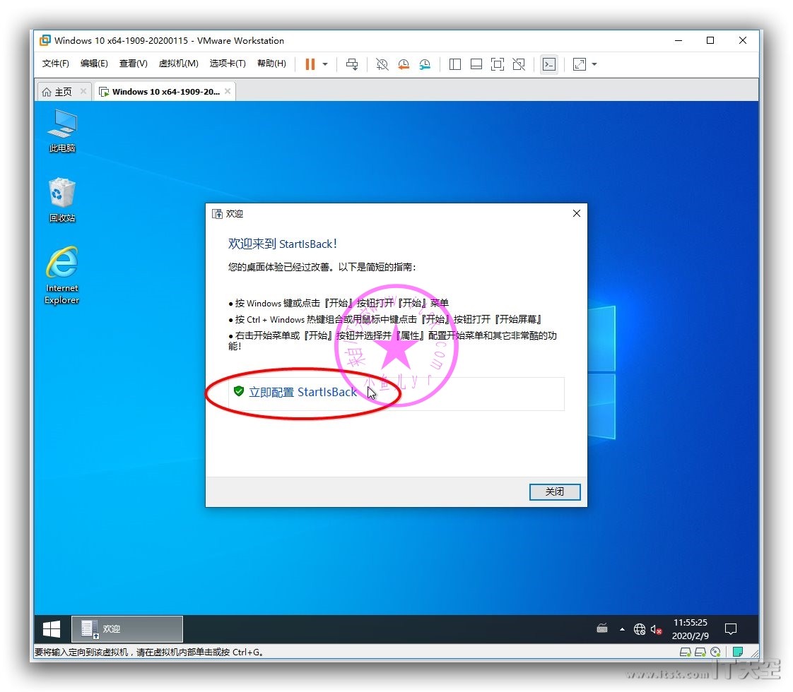Click the green message log status icon
This screenshot has height=692, width=793.
pyautogui.click(x=738, y=652)
